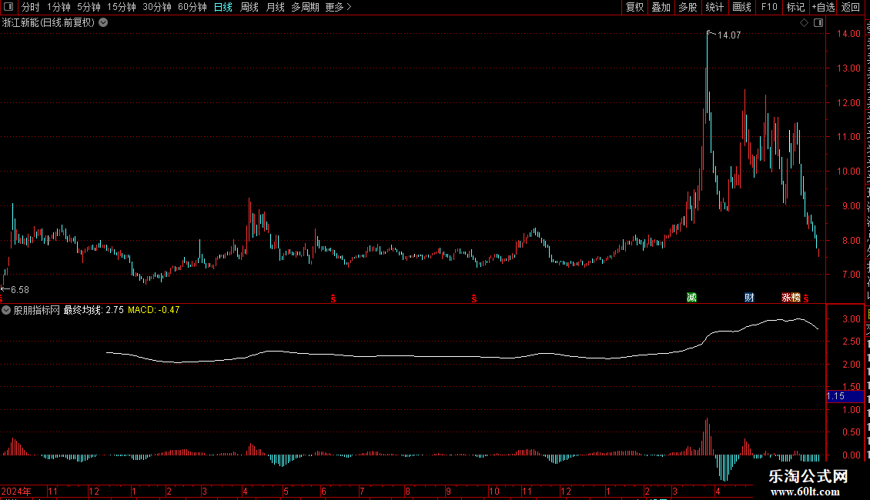Viewport: 870px width, 500px height.
Task: Click the 10.00 price axis label
Action: click(848, 172)
